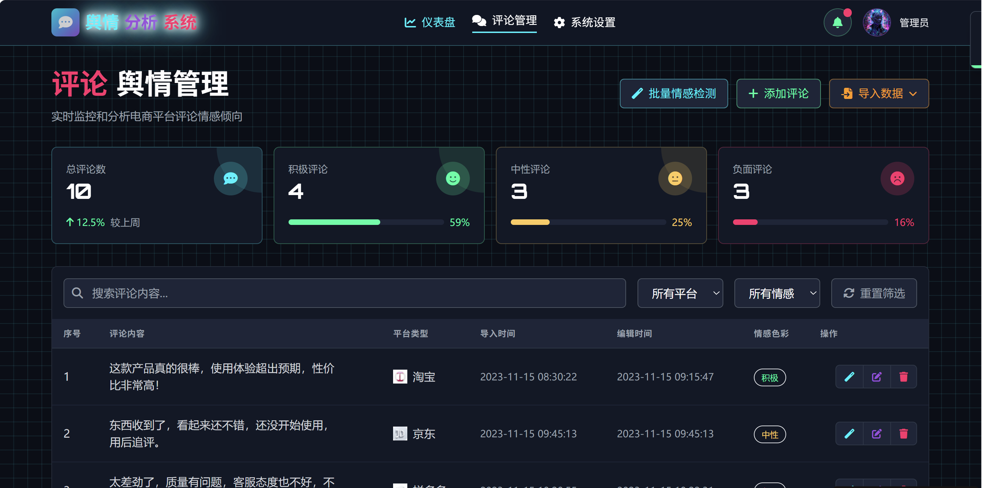Click the admin avatar picture
982x488 pixels.
pos(876,23)
